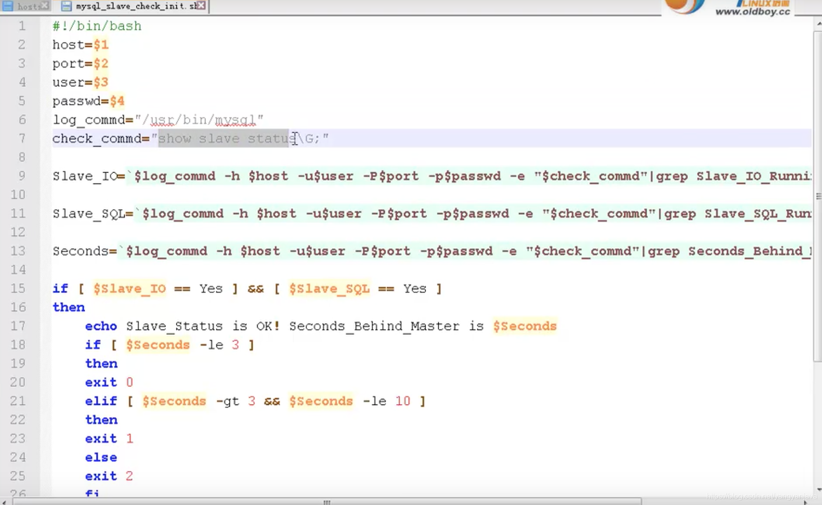822x505 pixels.
Task: Click the selected 'show slave status' text
Action: (x=224, y=139)
